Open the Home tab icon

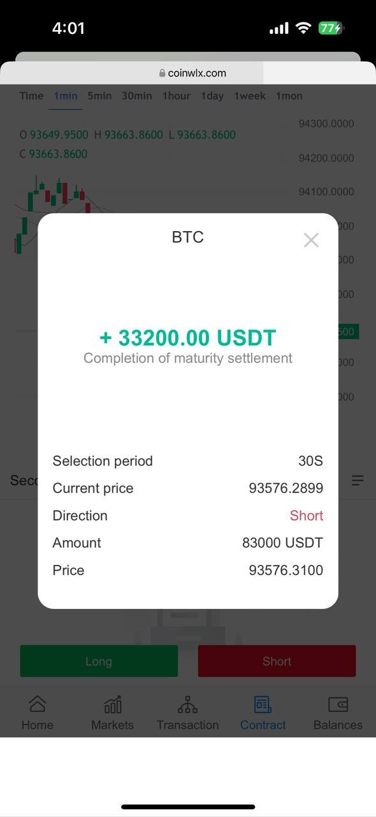(x=38, y=704)
